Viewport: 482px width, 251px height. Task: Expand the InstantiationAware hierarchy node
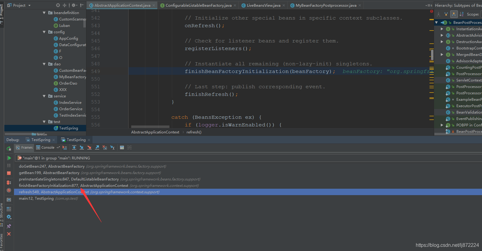[x=442, y=29]
